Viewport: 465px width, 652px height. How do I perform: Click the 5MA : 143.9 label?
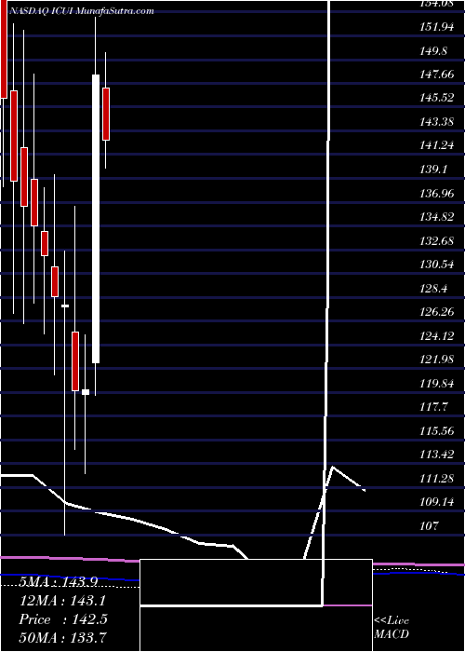pos(58,582)
